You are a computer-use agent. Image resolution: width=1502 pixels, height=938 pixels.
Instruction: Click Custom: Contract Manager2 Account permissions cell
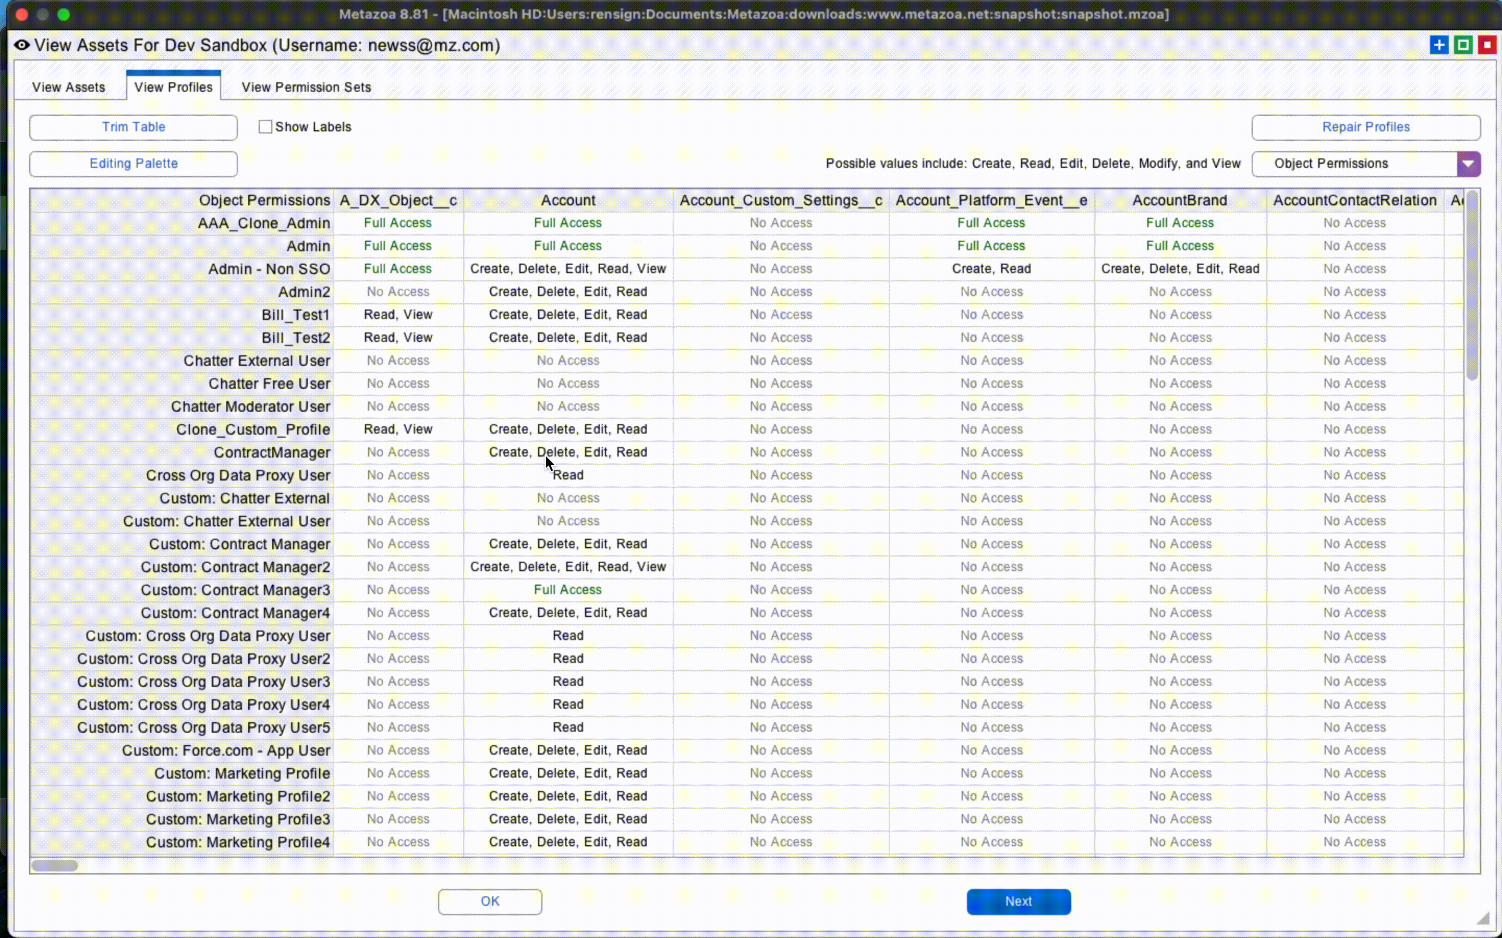coord(568,567)
